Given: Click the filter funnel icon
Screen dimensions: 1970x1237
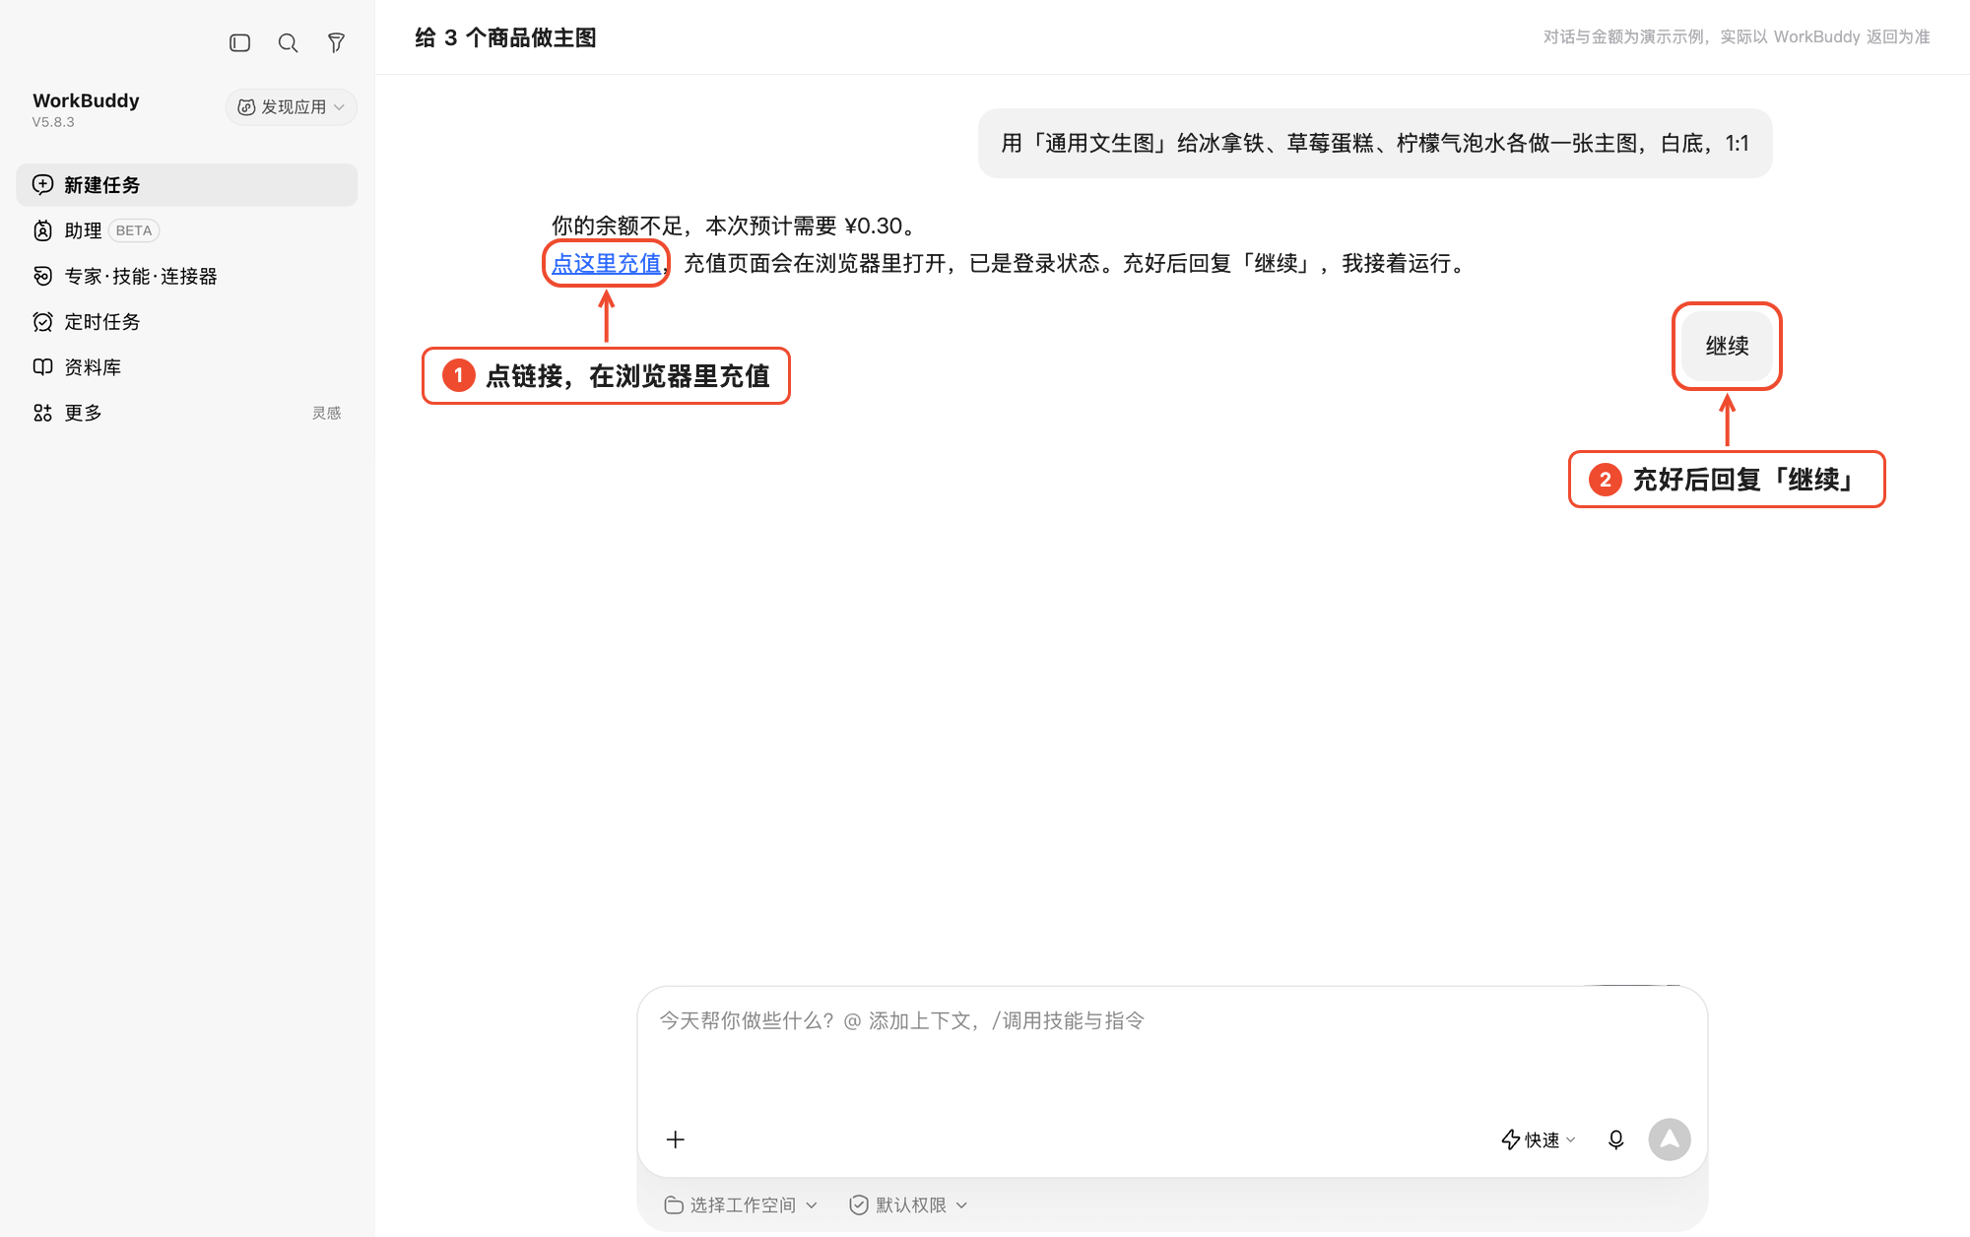Looking at the screenshot, I should tap(336, 42).
